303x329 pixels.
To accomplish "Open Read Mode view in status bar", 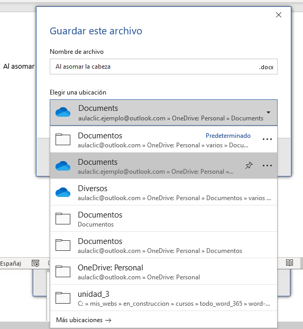I will click(x=289, y=262).
